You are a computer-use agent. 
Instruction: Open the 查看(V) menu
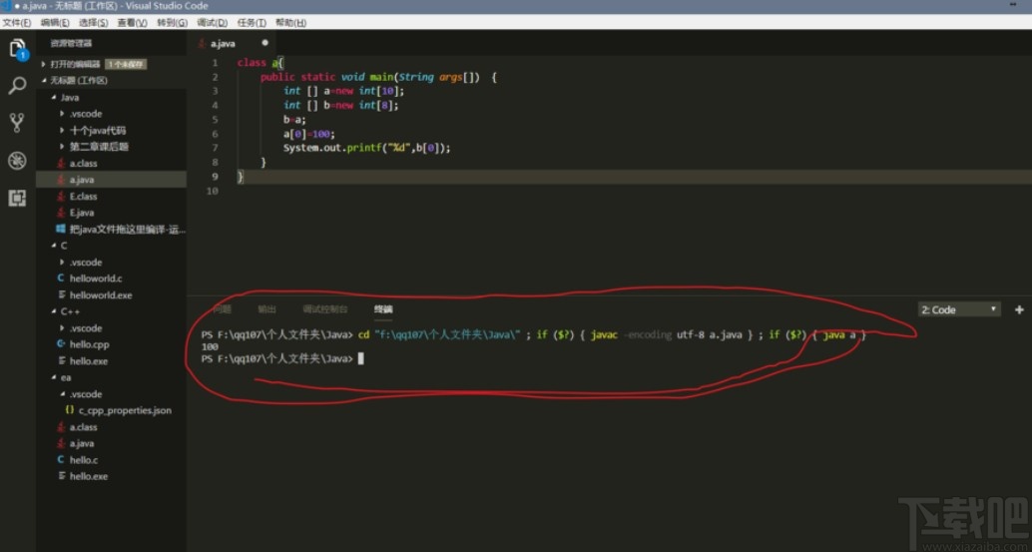tap(133, 22)
